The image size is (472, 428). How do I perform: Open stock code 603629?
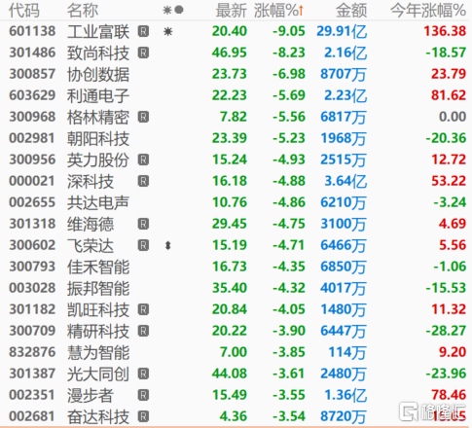(x=32, y=95)
